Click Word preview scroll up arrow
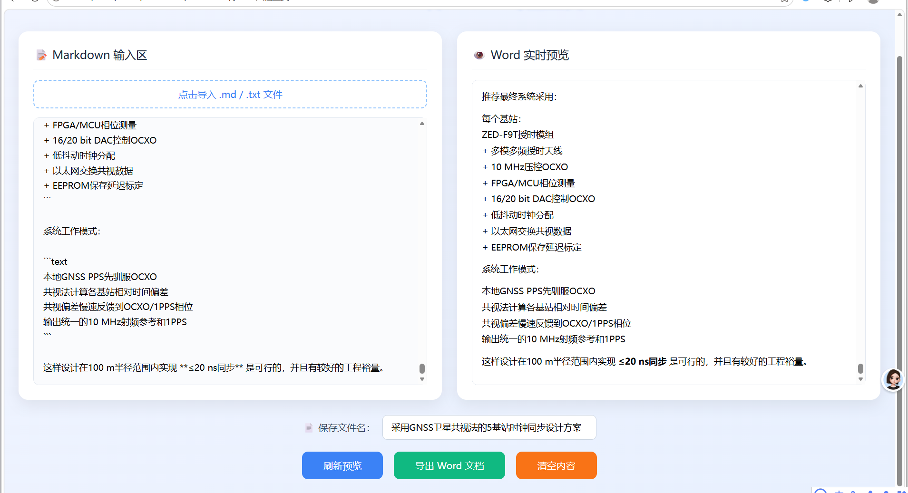The height and width of the screenshot is (493, 908). (x=860, y=86)
